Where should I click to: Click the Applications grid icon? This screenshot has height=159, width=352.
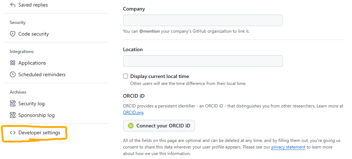click(x=13, y=63)
